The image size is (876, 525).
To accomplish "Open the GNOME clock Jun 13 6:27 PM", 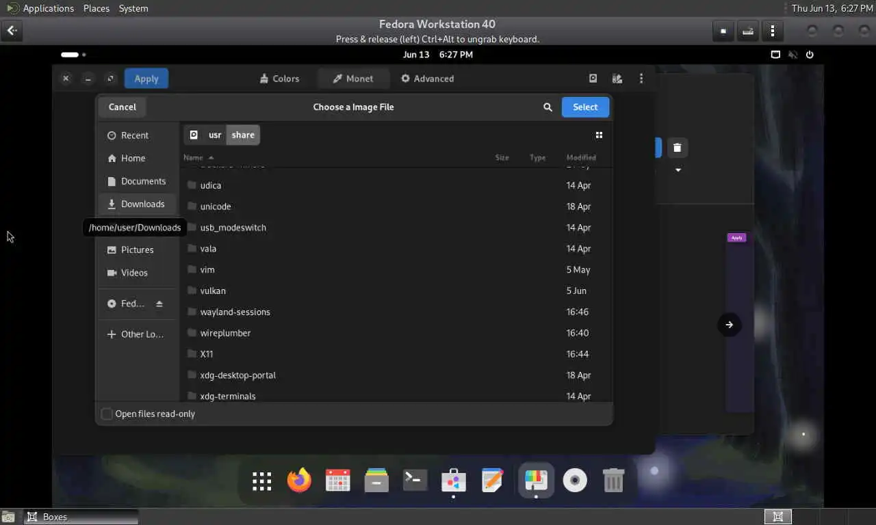I will [438, 55].
